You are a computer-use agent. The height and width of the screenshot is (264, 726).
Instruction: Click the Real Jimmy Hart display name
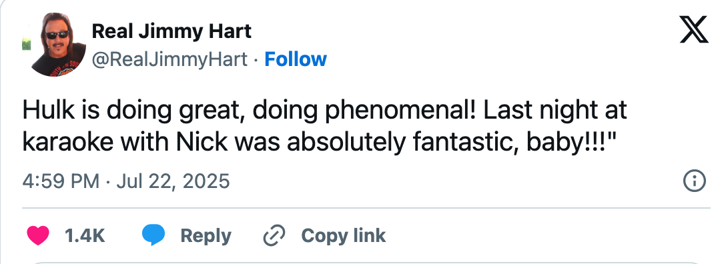coord(171,31)
